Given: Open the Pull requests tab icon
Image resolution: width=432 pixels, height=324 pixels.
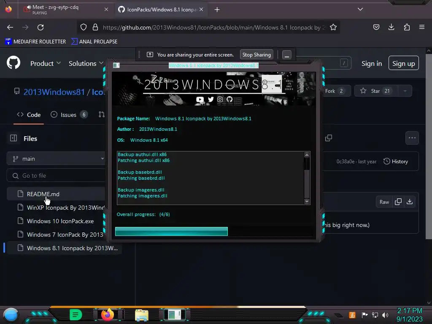Looking at the screenshot, I should point(101,114).
